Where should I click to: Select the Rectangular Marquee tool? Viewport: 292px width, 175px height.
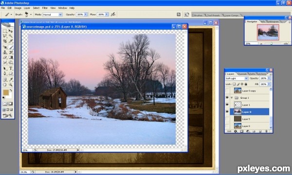coord(5,31)
